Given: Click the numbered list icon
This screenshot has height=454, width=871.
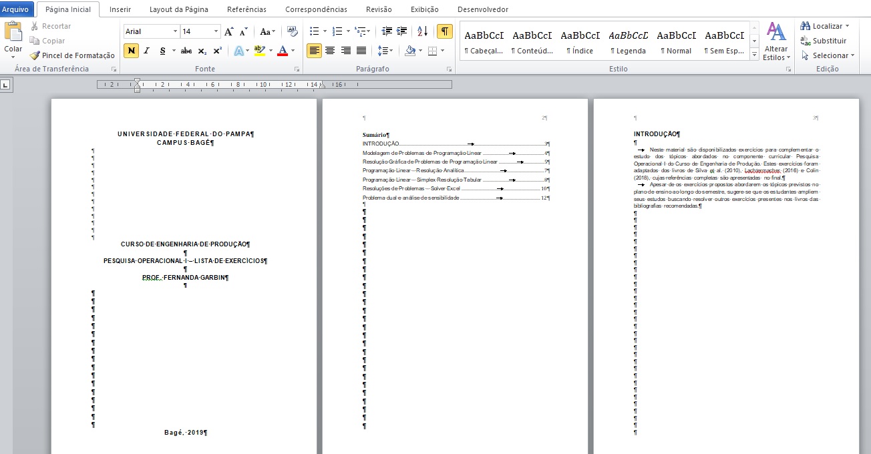Looking at the screenshot, I should pos(337,31).
